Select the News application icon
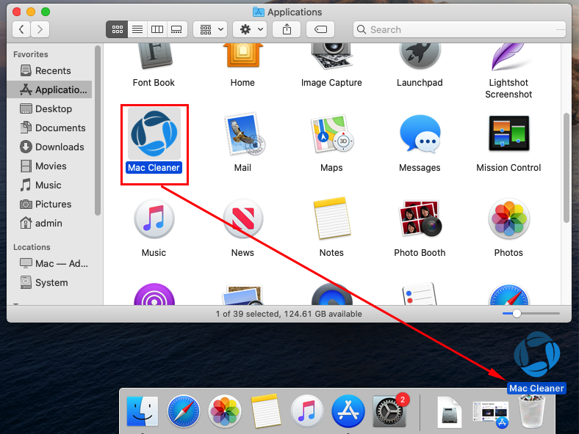 click(x=242, y=219)
